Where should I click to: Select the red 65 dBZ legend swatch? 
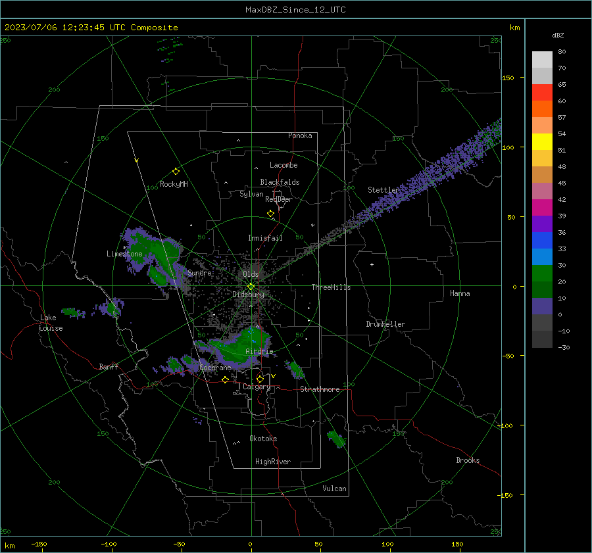pos(542,93)
